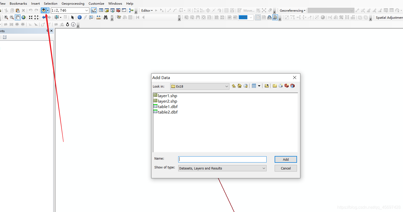The height and width of the screenshot is (212, 403).
Task: Click the Editor toolbar Attributes icon
Action: 227,10
